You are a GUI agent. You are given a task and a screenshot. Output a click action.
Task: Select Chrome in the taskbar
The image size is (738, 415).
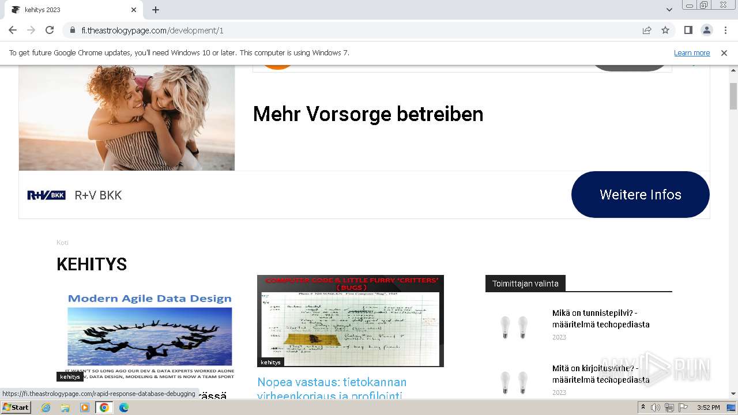coord(104,408)
